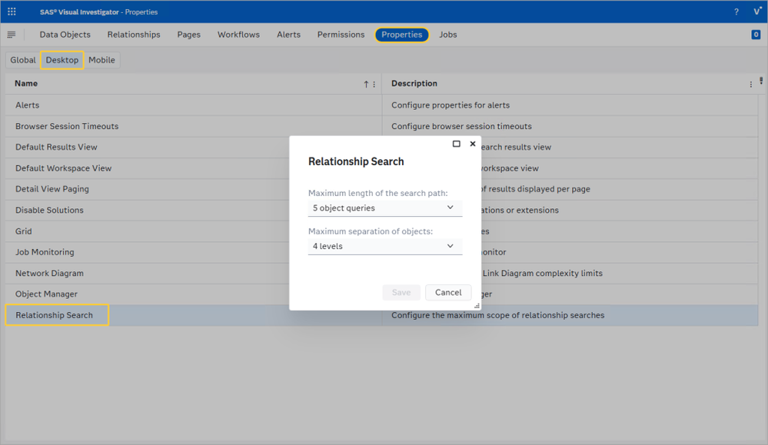Click the Help question-mark icon
Image resolution: width=768 pixels, height=445 pixels.
coord(736,11)
